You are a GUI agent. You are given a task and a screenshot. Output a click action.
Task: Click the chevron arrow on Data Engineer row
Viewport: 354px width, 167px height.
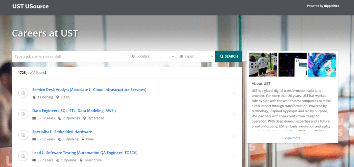233,114
